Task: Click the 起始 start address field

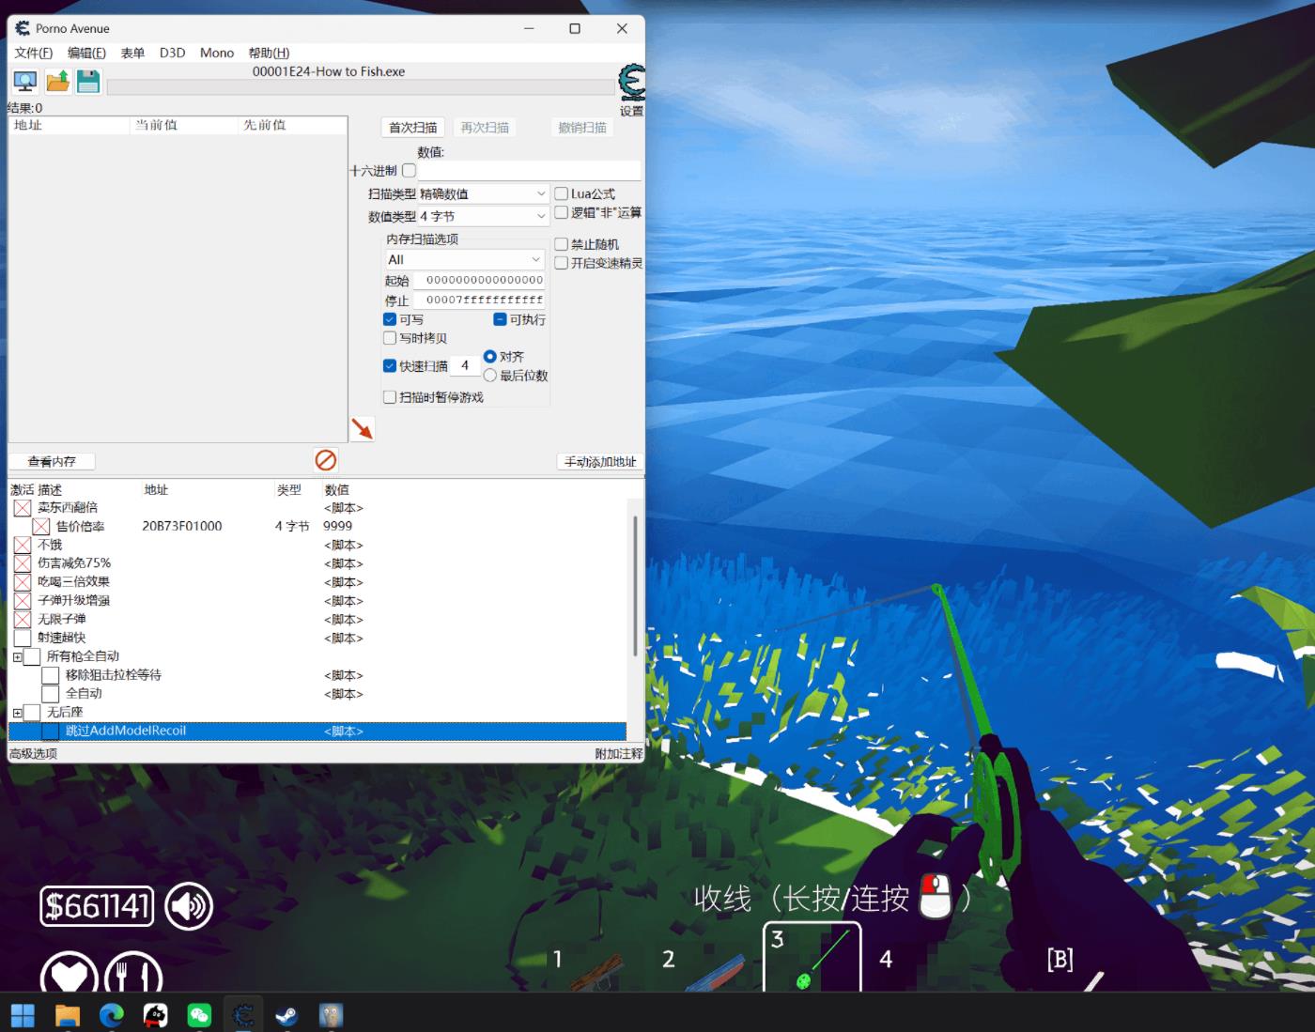Action: tap(480, 280)
